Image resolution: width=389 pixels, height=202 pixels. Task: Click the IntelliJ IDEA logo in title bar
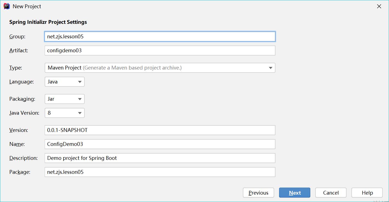click(7, 6)
